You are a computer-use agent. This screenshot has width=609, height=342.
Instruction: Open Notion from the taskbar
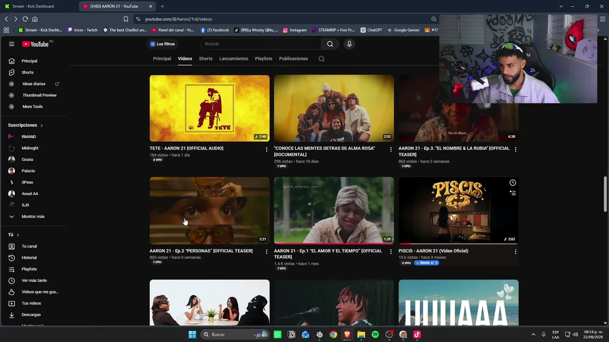coord(292,334)
